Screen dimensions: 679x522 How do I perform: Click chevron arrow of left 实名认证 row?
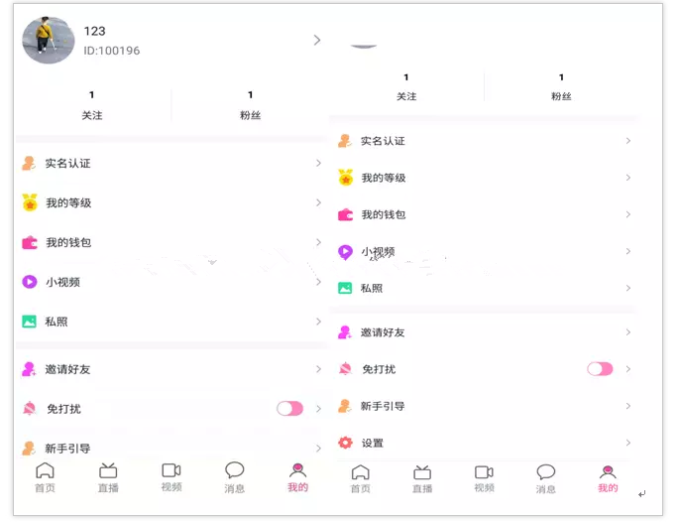(x=319, y=163)
